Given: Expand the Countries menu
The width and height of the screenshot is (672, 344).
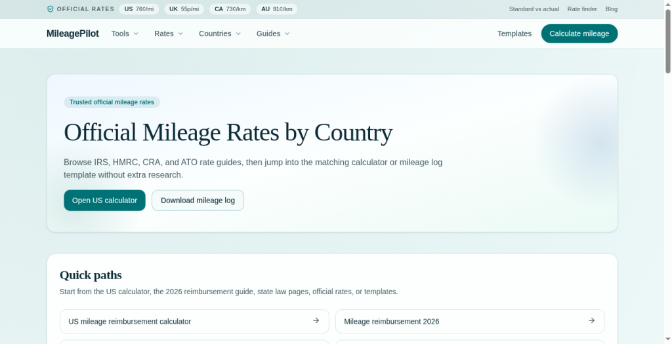Looking at the screenshot, I should pyautogui.click(x=219, y=34).
